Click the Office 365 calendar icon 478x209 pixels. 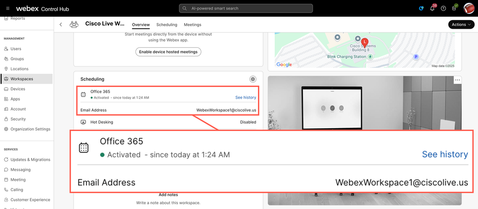[83, 94]
